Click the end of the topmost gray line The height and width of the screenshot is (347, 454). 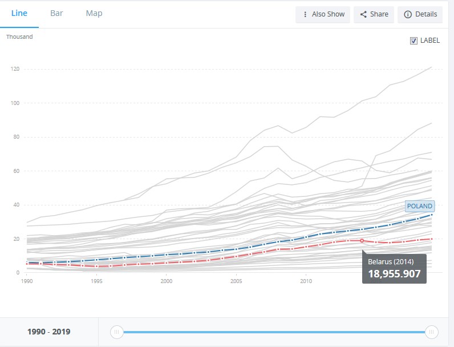pyautogui.click(x=432, y=67)
